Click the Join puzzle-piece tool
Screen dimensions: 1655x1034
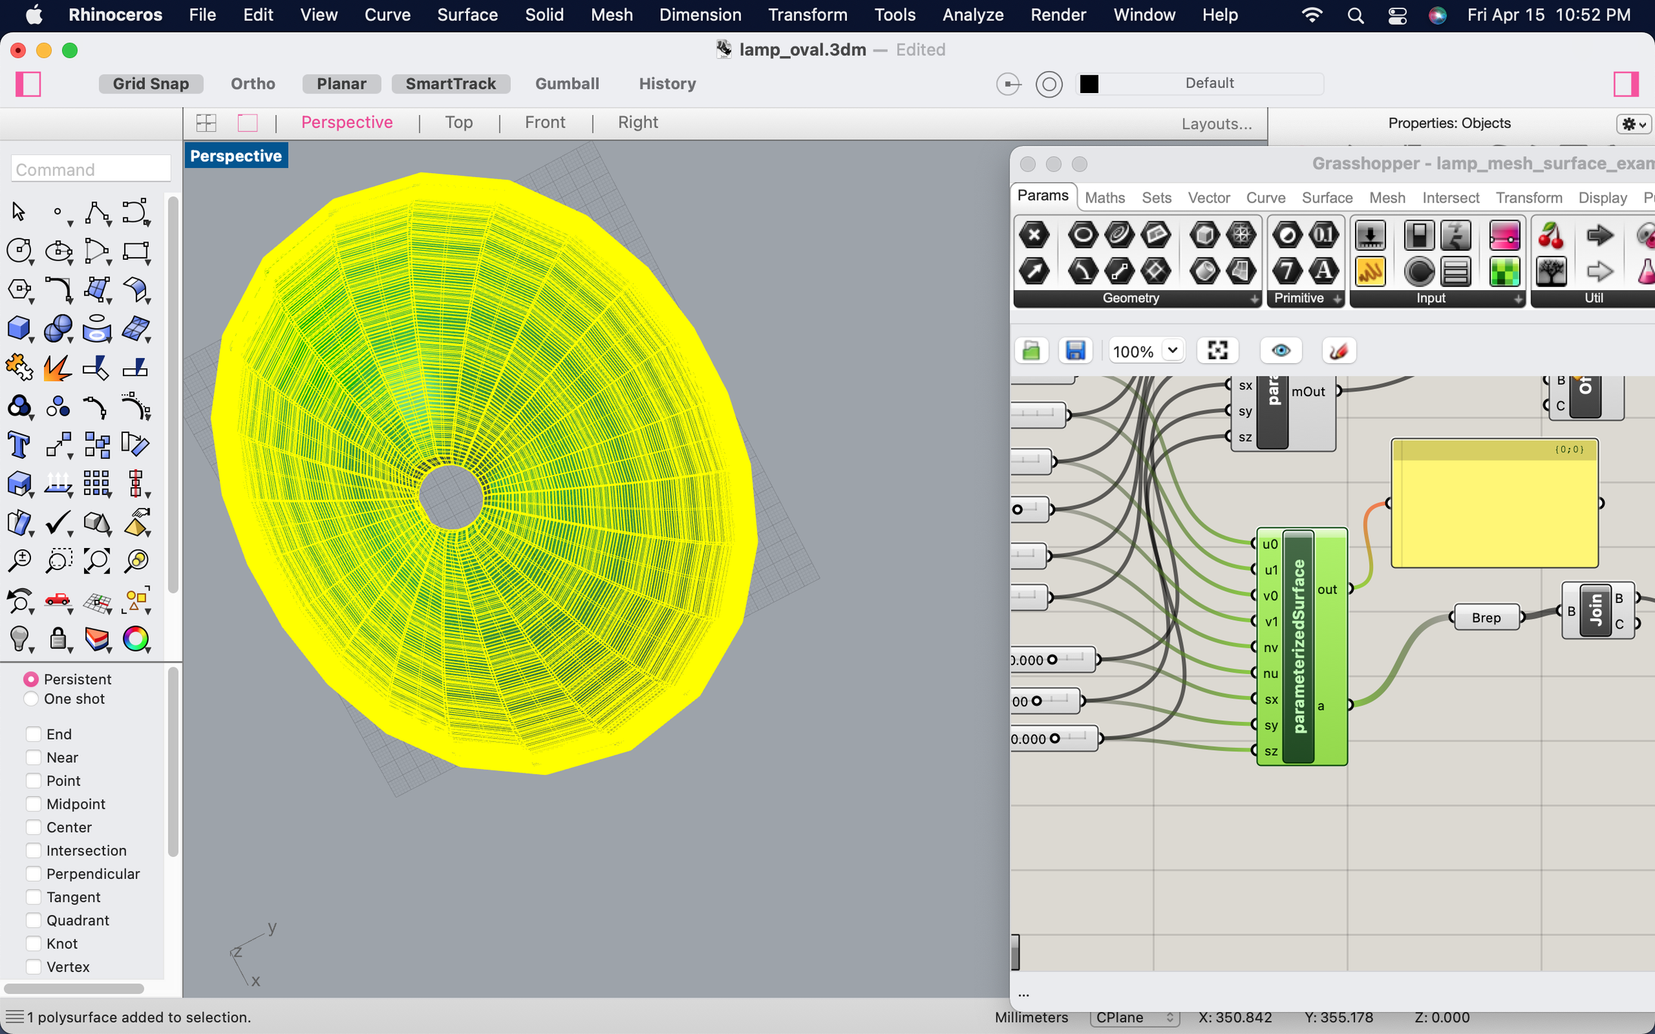tap(19, 368)
